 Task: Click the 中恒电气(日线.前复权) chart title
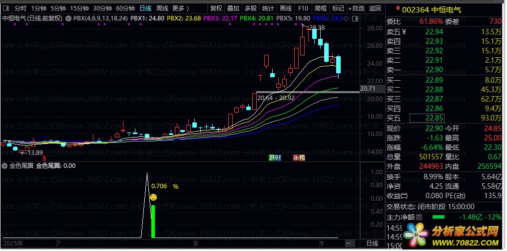coord(32,18)
